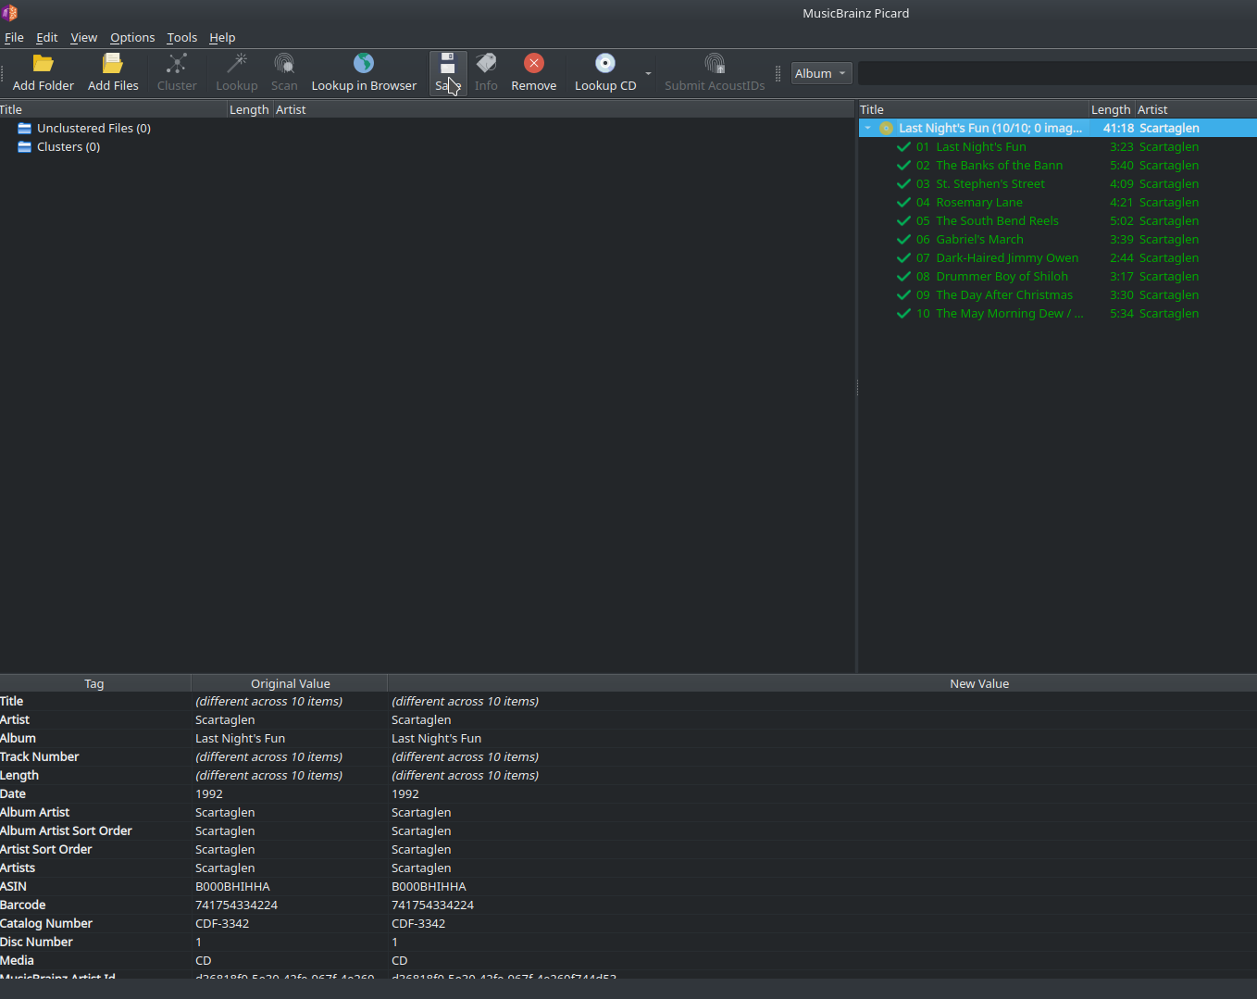Image resolution: width=1257 pixels, height=999 pixels.
Task: Click the Album Artist Sort Order tag label
Action: (x=66, y=830)
